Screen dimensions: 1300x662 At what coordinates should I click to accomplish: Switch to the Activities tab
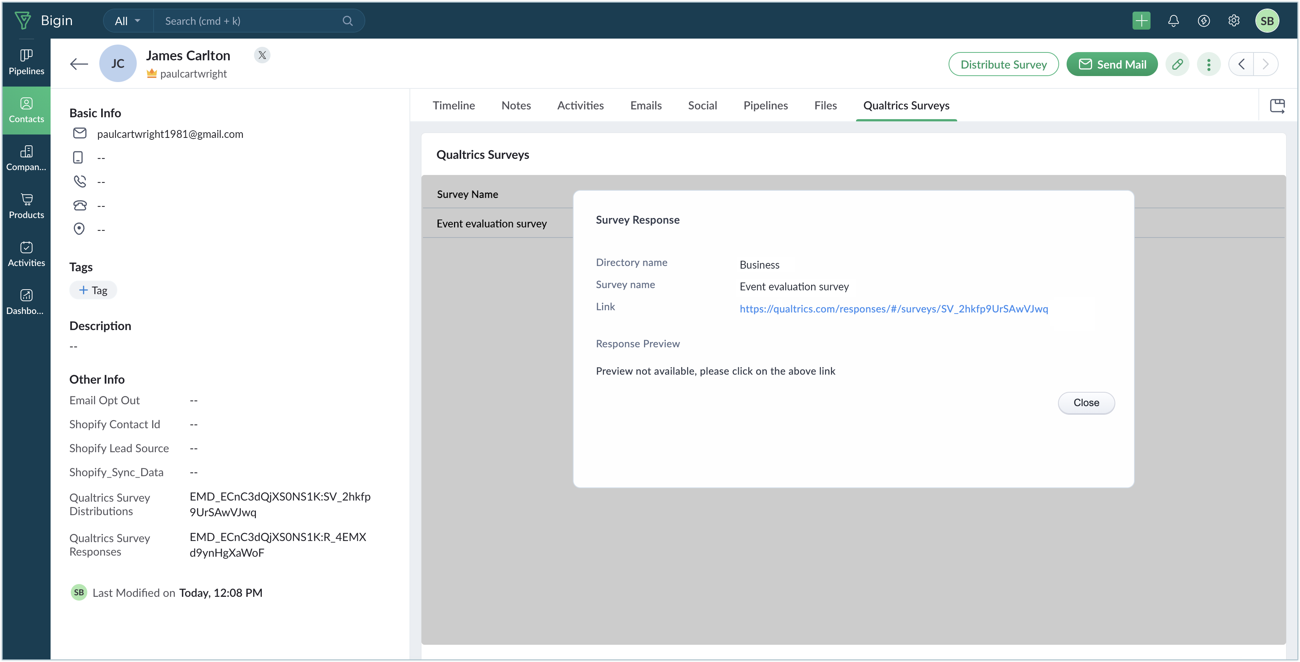click(x=580, y=105)
